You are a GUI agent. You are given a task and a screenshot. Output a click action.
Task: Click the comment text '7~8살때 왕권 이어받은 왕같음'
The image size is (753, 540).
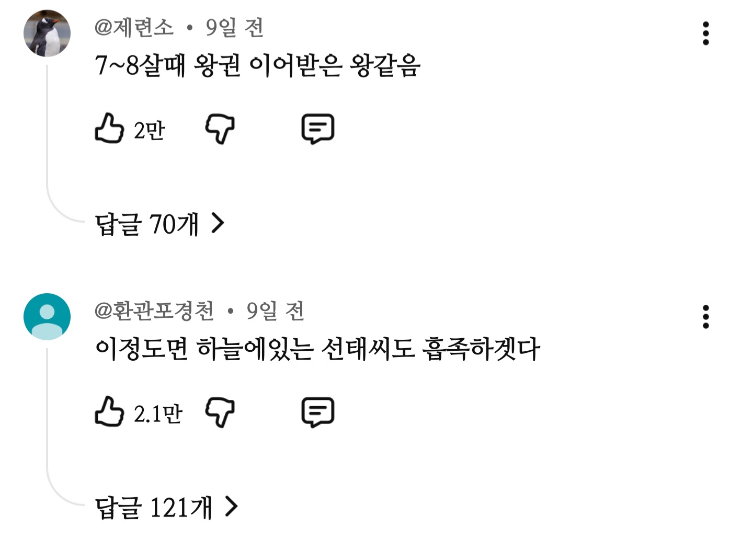coord(258,66)
